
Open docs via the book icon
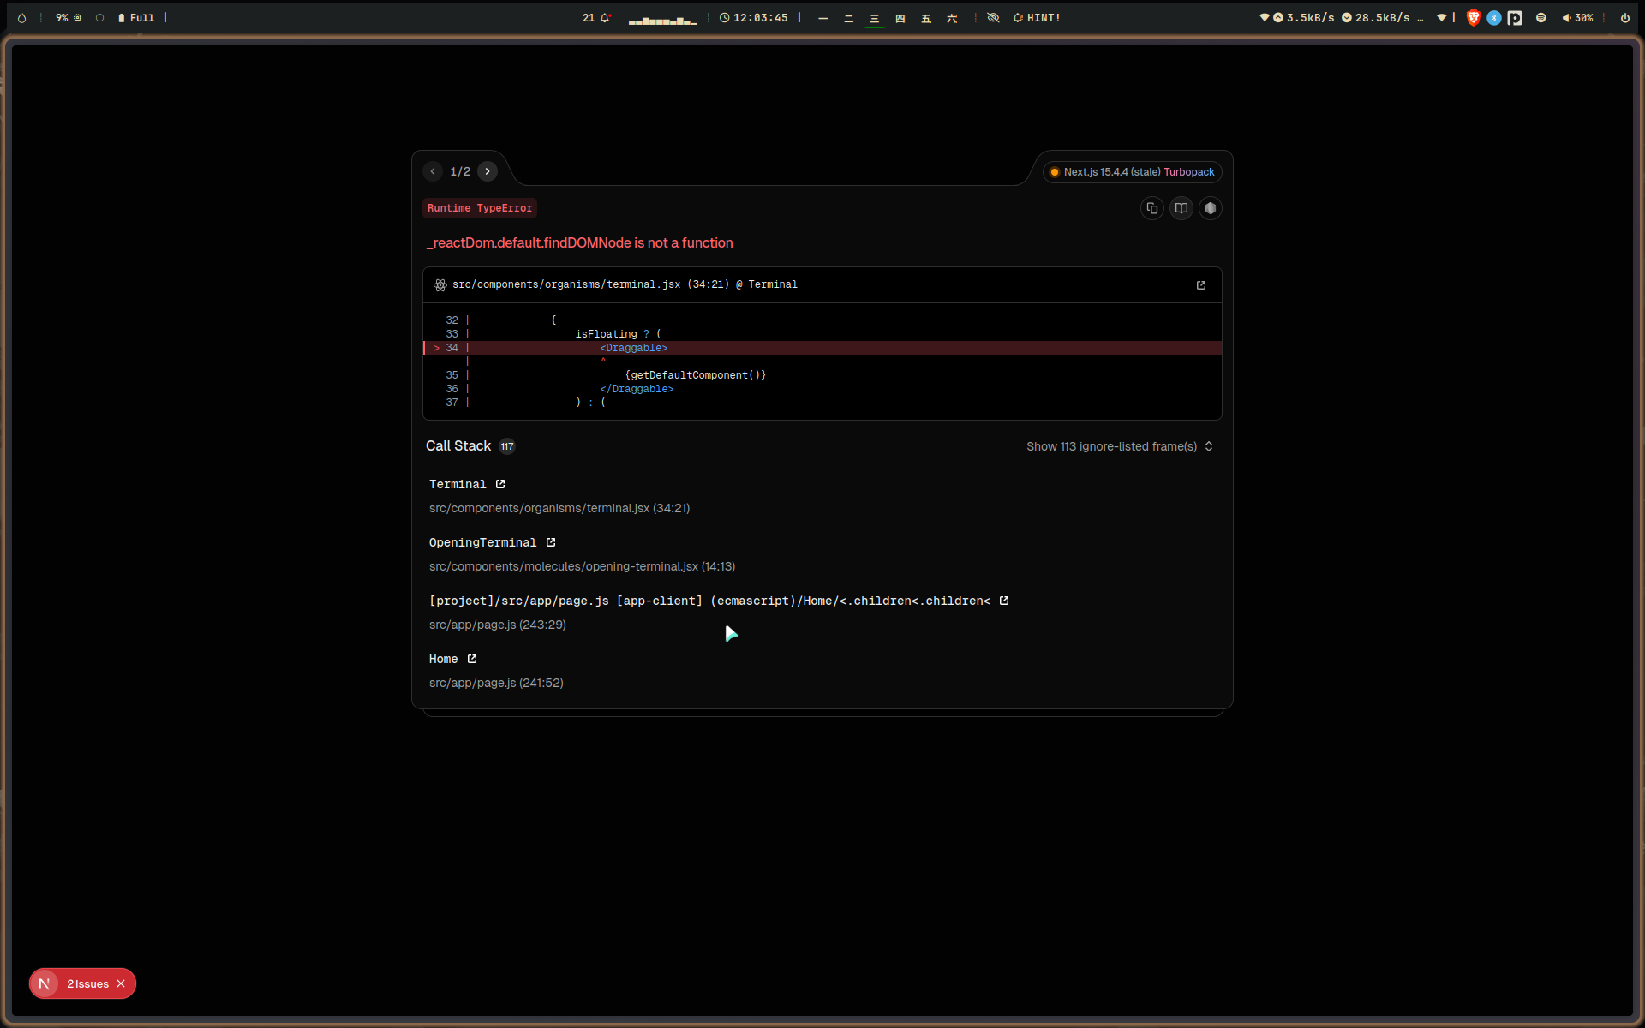1181,208
